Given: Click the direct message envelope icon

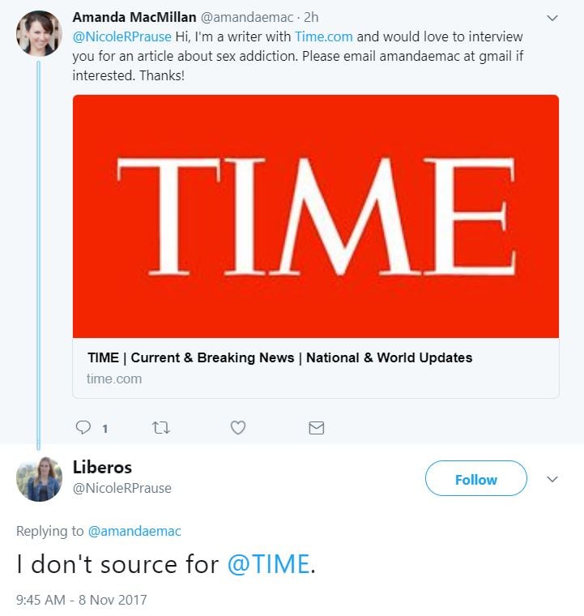Looking at the screenshot, I should 317,427.
